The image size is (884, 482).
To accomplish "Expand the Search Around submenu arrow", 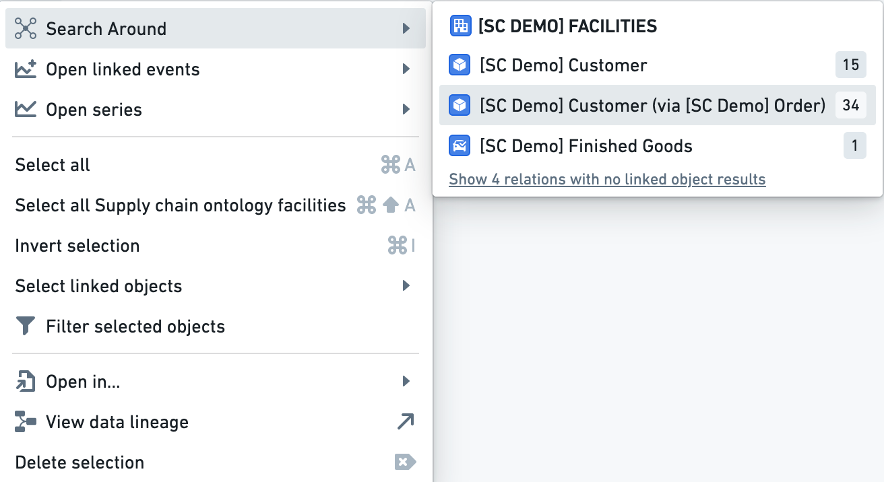I will tap(406, 28).
